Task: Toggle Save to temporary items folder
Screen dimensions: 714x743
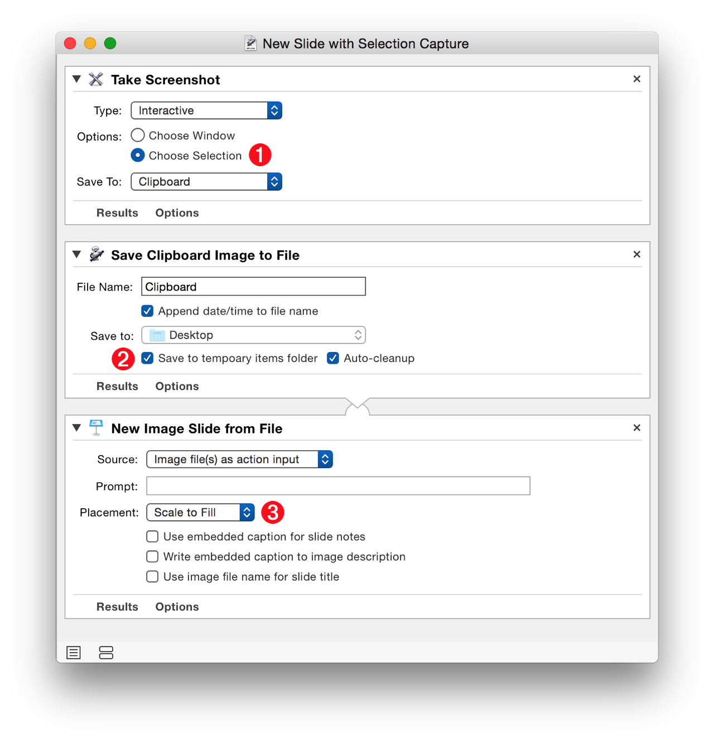Action: coord(147,358)
